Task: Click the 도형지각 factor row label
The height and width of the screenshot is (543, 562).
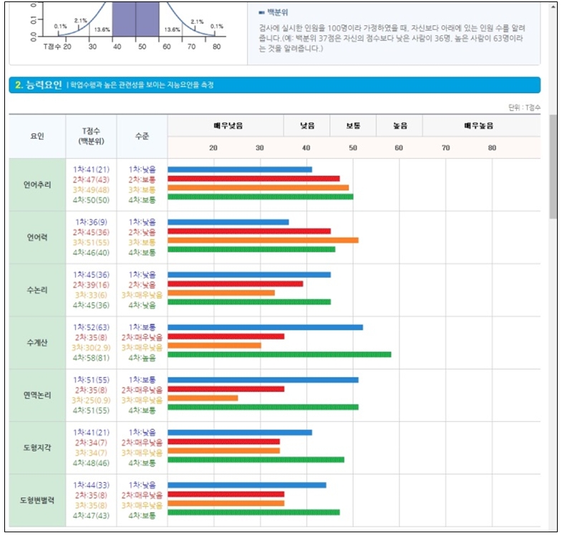Action: coord(37,448)
